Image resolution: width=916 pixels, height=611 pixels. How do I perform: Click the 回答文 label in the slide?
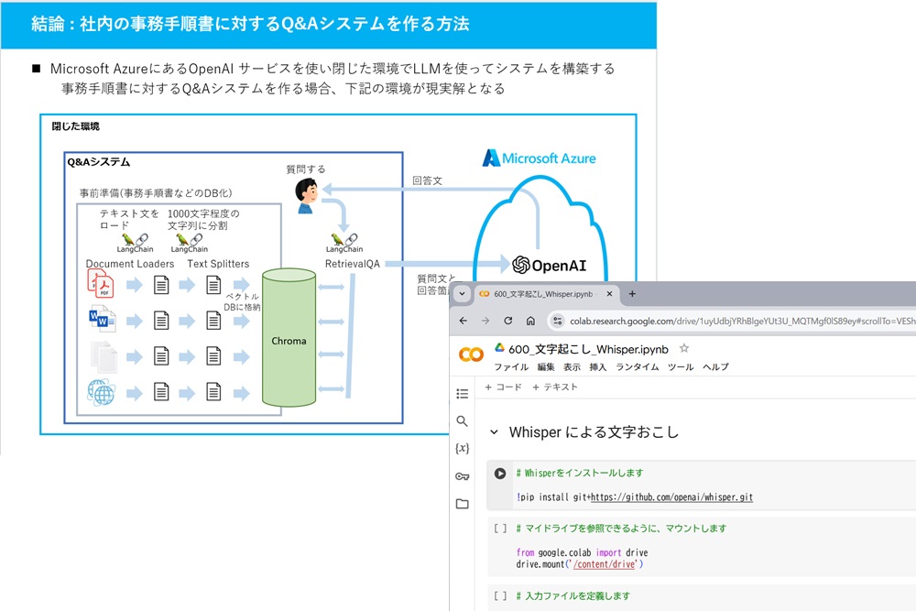(x=428, y=180)
